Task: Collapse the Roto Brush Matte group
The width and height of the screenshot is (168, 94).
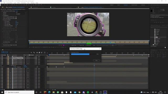Action: (x=2, y=20)
